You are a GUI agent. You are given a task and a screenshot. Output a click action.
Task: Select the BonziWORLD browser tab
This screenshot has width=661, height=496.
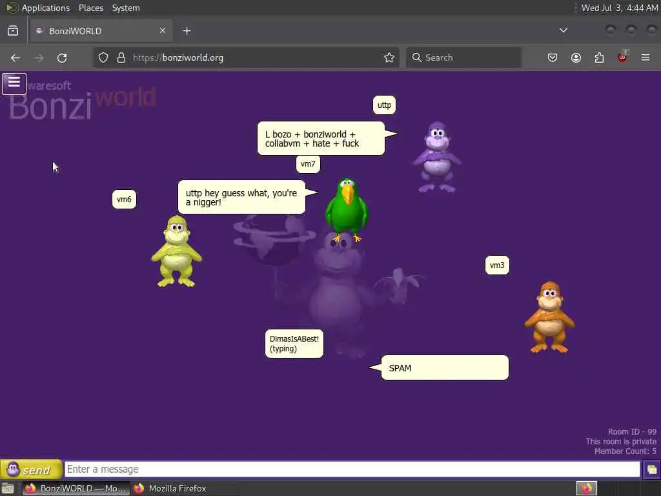[x=101, y=31]
